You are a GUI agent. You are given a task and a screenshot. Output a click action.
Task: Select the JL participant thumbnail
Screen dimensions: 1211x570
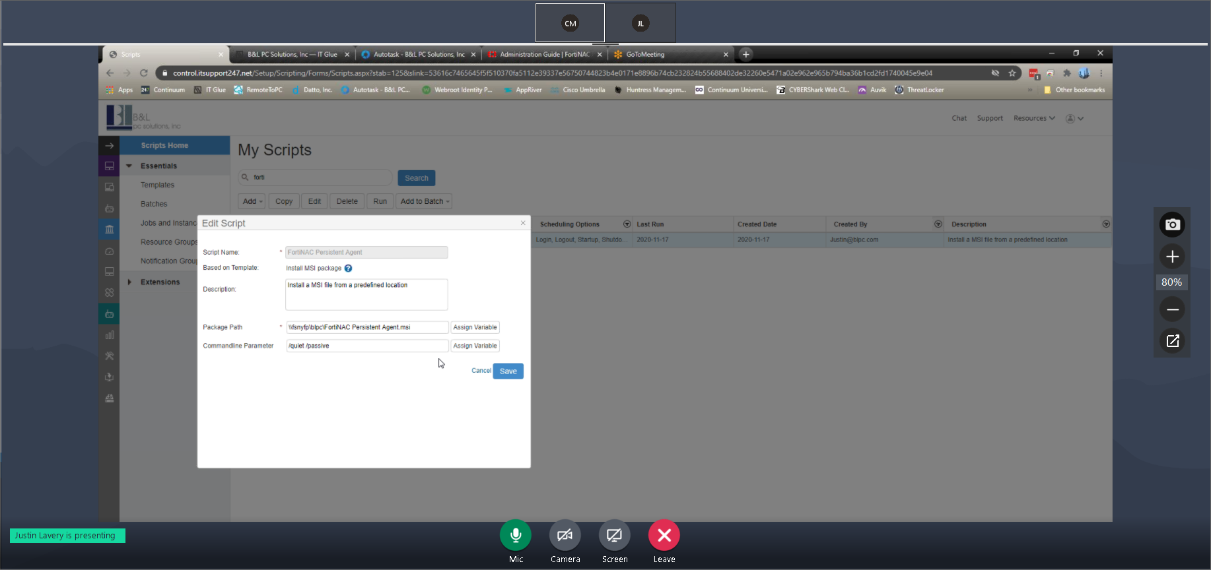click(640, 23)
